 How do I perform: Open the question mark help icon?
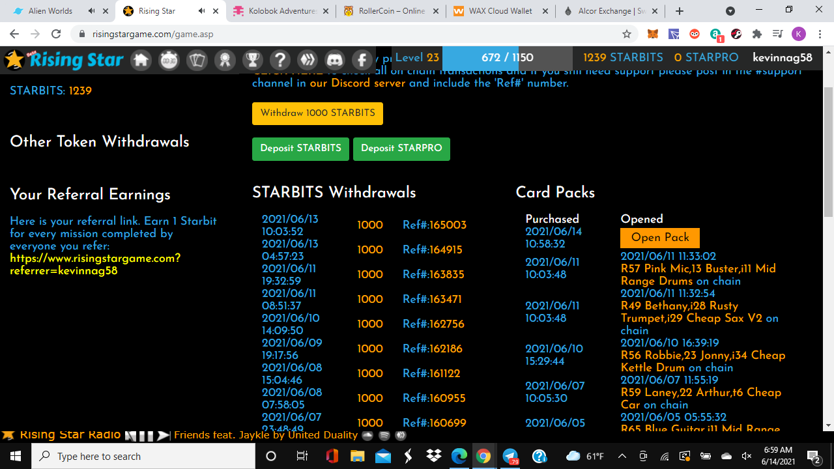click(x=280, y=60)
